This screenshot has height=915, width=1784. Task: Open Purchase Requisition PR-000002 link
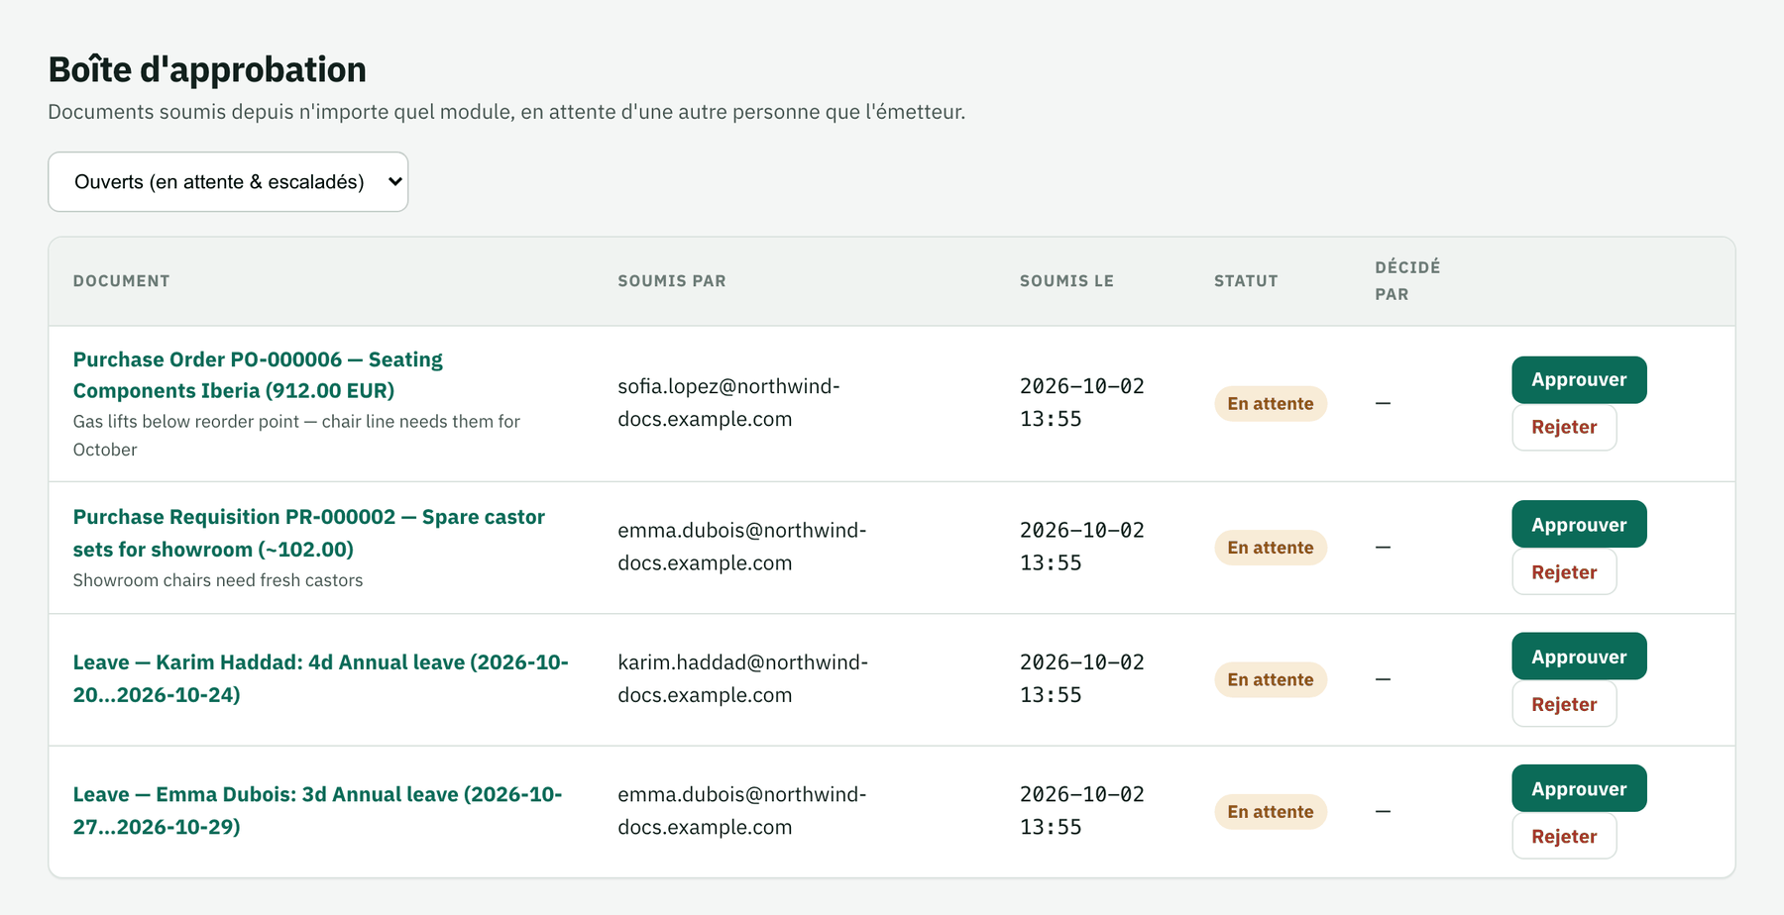(x=309, y=533)
